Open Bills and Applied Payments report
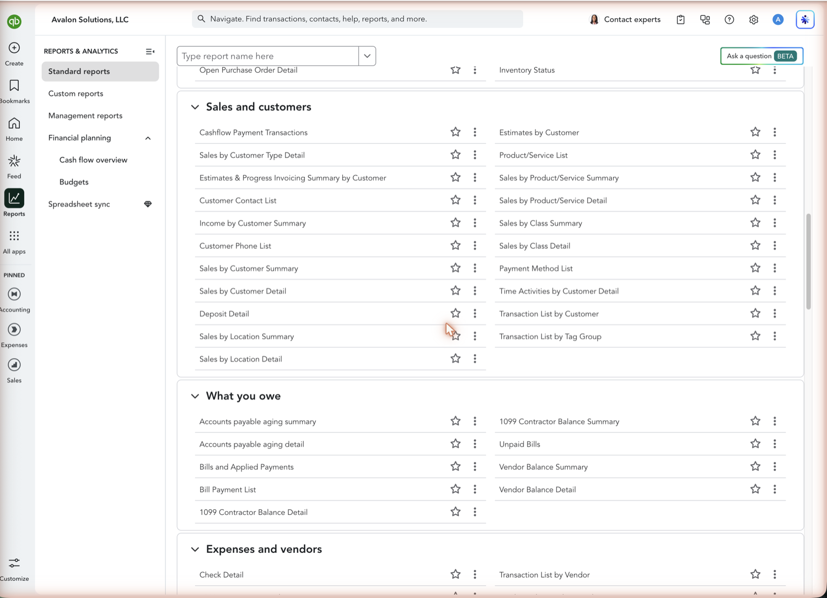 tap(246, 466)
